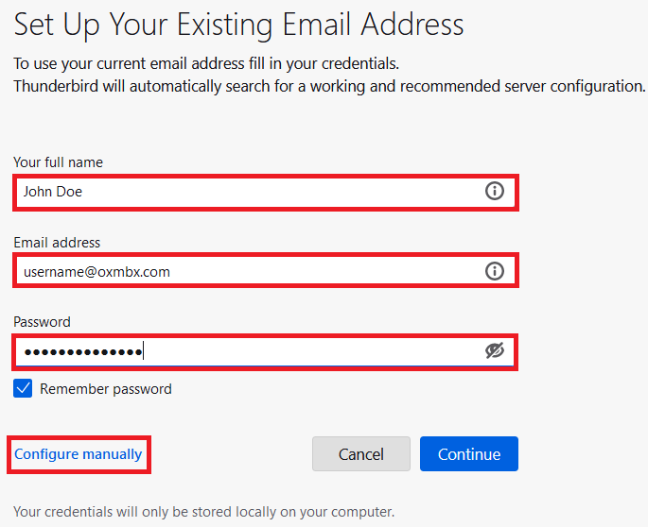648x527 pixels.
Task: Click the "To use your current email address" text
Action: 206,64
